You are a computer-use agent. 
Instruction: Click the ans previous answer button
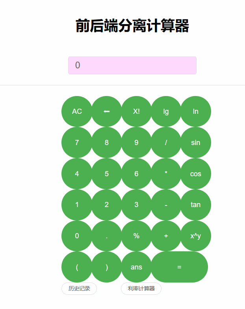[x=136, y=267]
